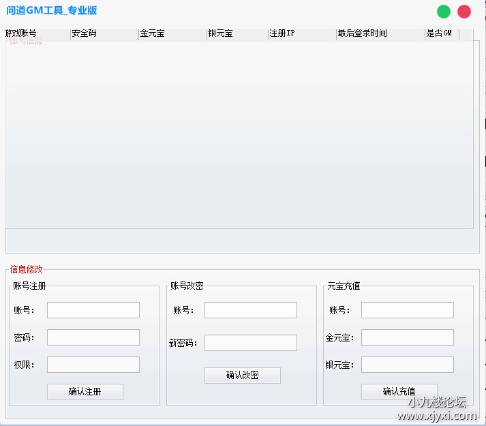This screenshot has width=486, height=426.
Task: Click the green circle button in title bar
Action: pyautogui.click(x=444, y=12)
